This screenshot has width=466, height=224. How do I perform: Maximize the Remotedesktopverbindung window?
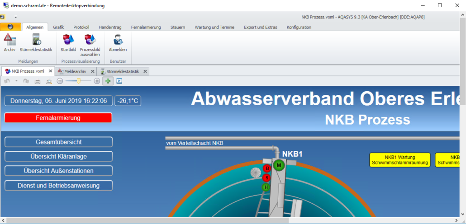[x=440, y=5]
